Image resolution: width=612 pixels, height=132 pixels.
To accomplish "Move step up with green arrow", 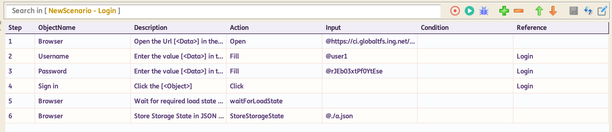I will click(539, 11).
